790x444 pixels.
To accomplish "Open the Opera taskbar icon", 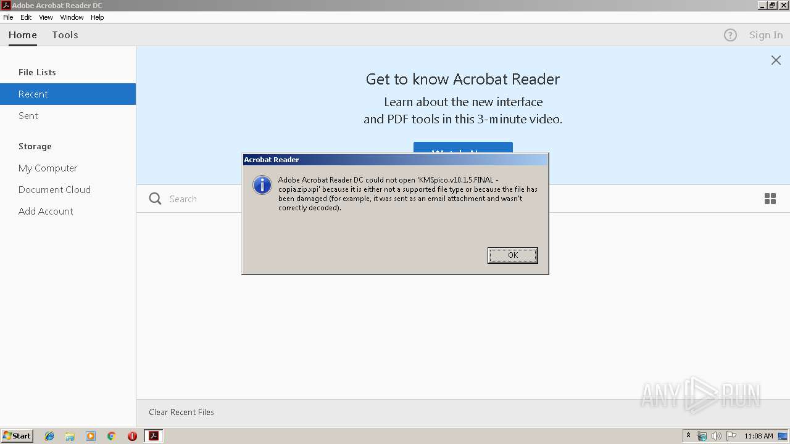I will [x=132, y=436].
